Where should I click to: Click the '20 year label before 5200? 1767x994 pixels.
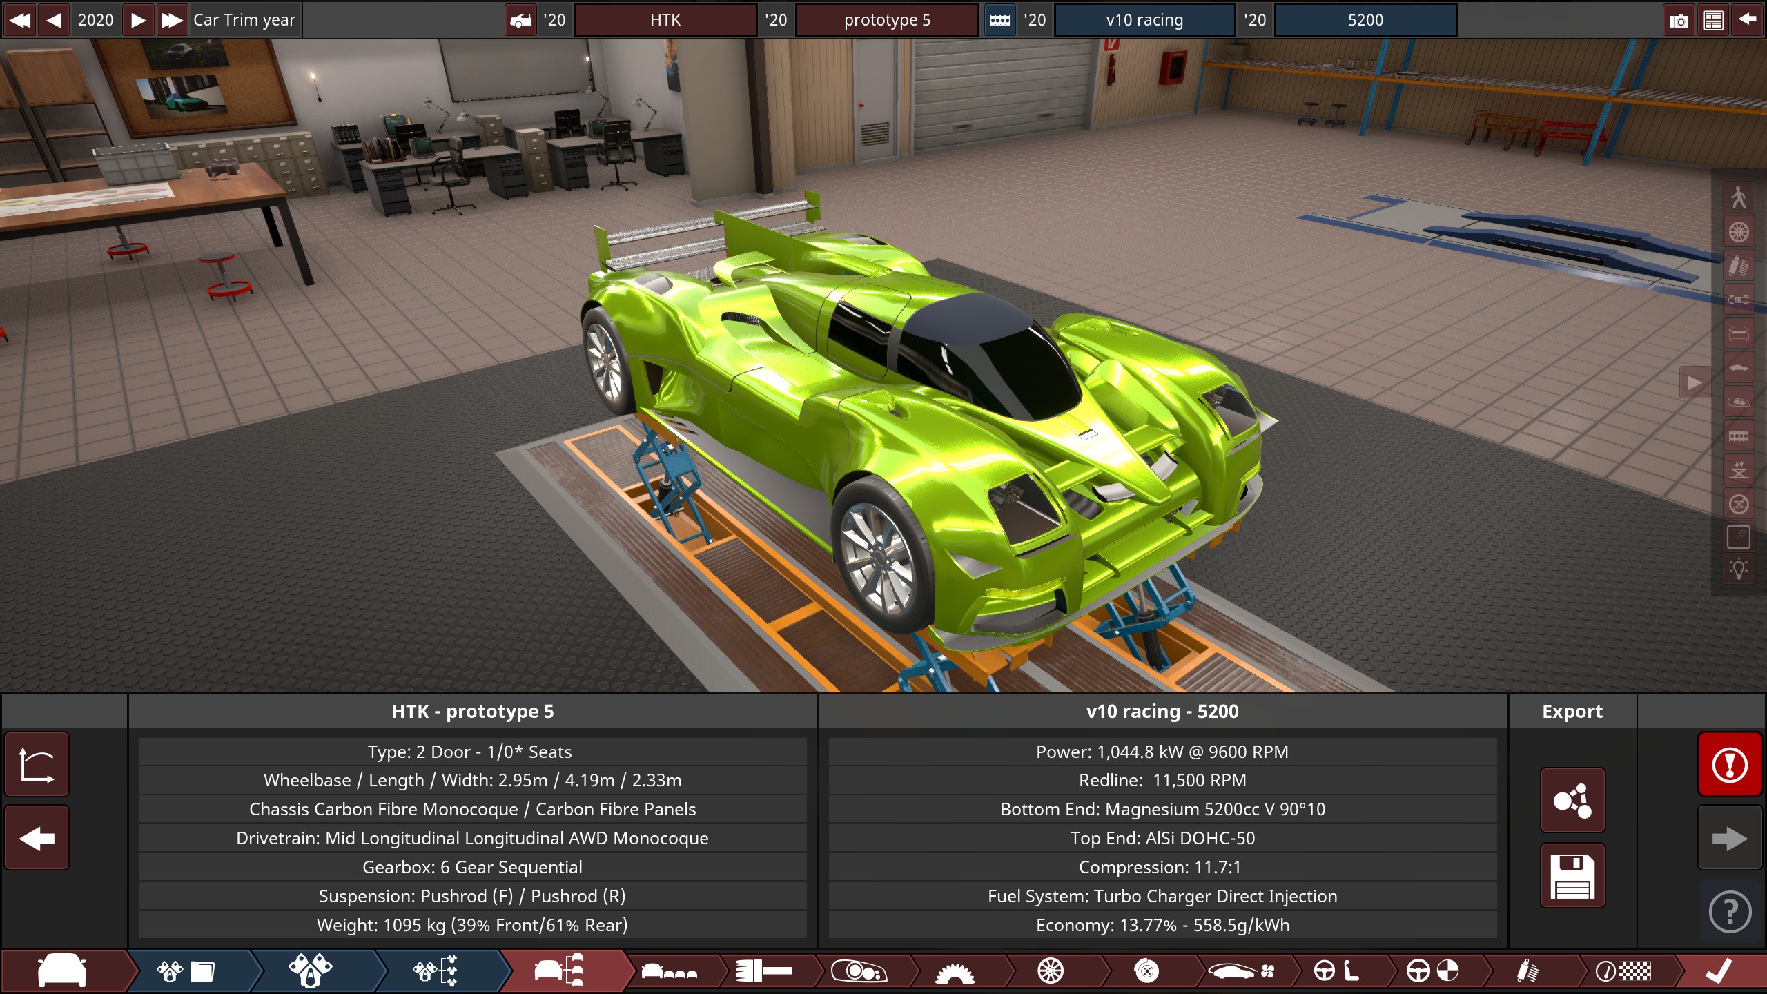1255,20
